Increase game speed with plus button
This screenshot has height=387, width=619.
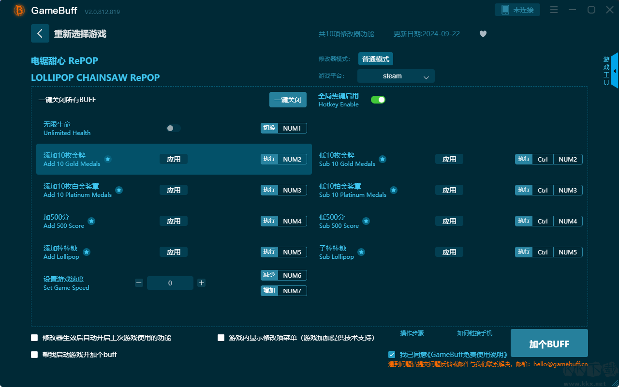click(x=202, y=283)
